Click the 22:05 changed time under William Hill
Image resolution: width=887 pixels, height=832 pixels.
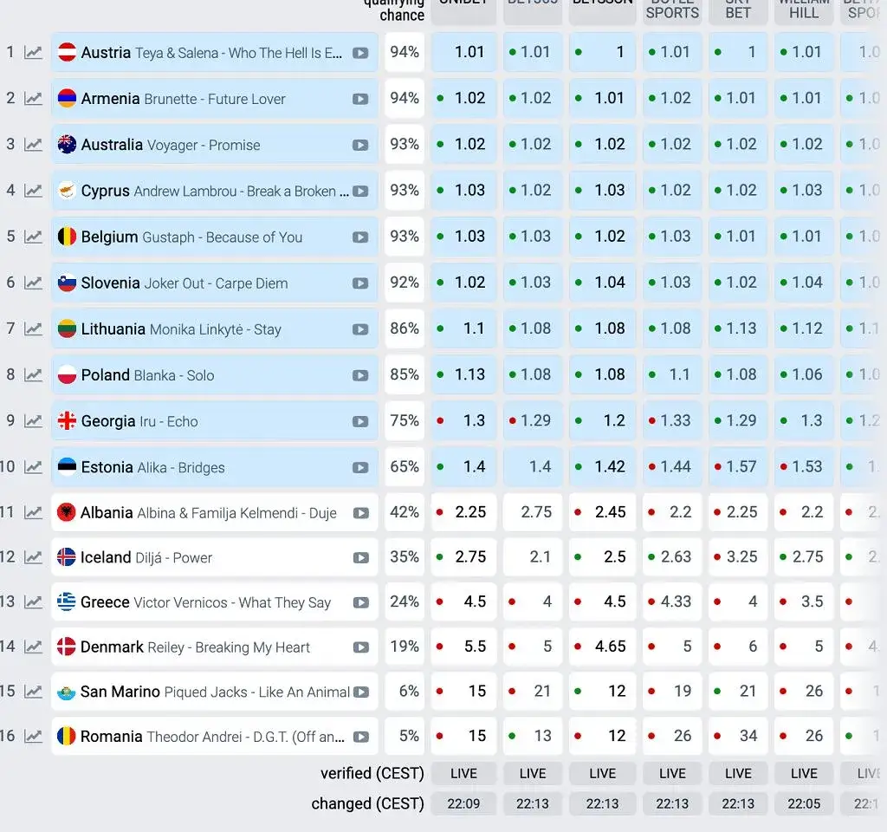(x=804, y=803)
